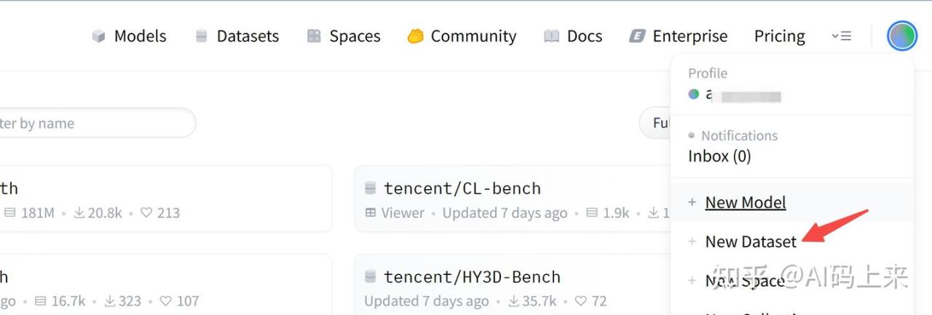Click the Datasets database icon

point(202,36)
